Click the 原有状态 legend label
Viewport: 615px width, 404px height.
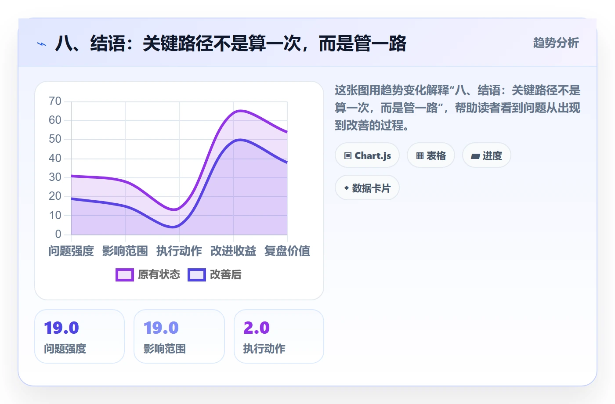[159, 275]
